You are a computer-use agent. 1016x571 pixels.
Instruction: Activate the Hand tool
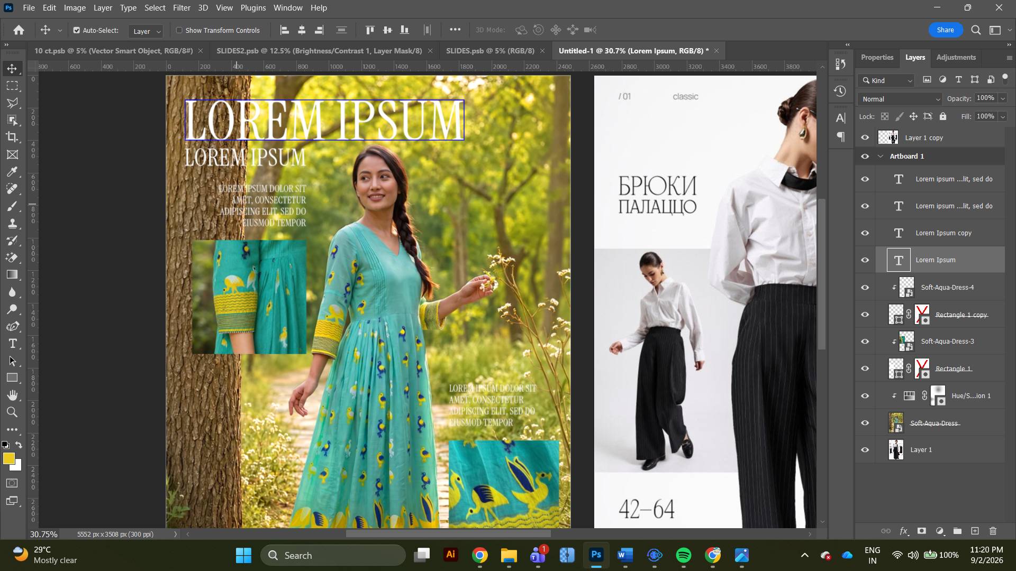[12, 395]
